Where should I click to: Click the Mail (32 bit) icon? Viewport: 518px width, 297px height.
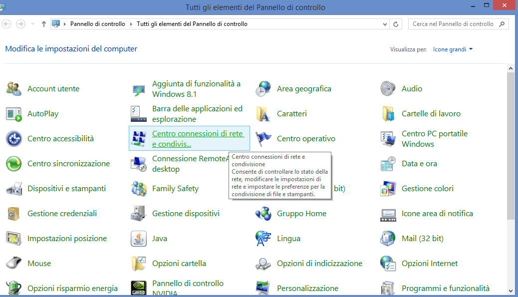pyautogui.click(x=388, y=239)
